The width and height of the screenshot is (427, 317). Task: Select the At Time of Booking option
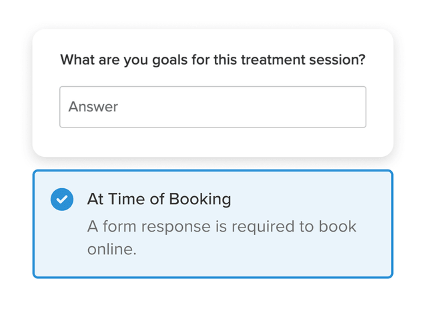(159, 199)
